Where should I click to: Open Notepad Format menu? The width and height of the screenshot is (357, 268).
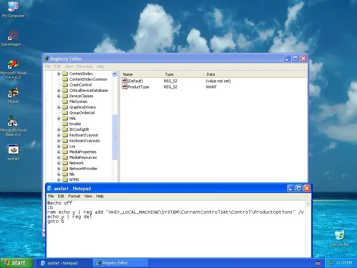point(74,196)
